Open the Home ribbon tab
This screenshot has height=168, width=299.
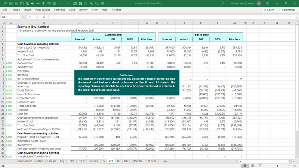(16, 10)
